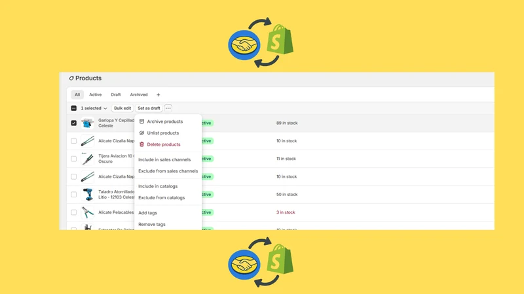Image resolution: width=524 pixels, height=294 pixels.
Task: Click the Alicate Pelacables product name
Action: pos(116,212)
